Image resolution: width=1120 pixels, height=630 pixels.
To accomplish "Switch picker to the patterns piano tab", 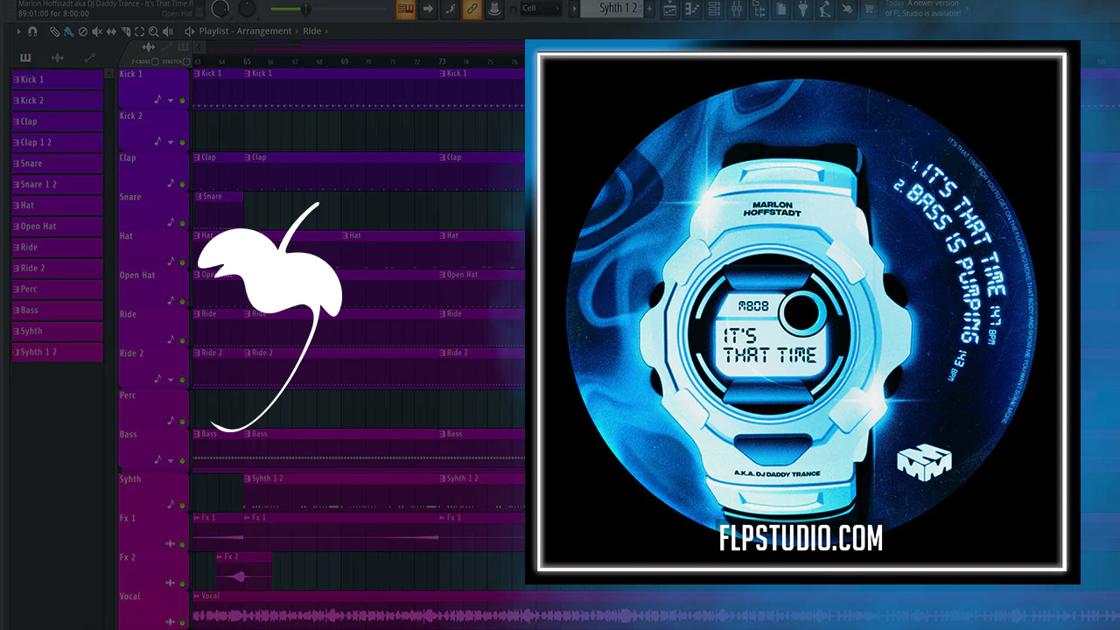I will point(25,58).
